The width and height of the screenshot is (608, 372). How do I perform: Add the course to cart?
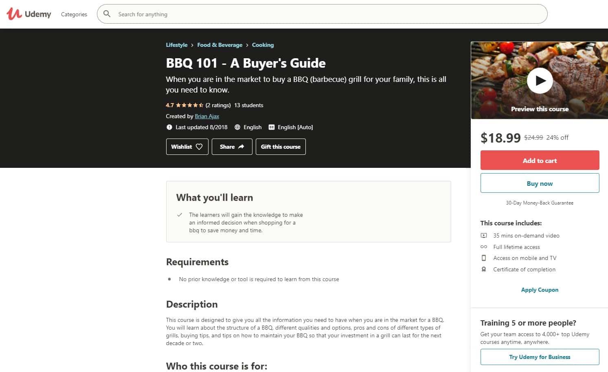tap(540, 160)
